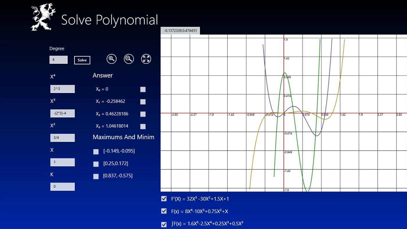Fit the graph to full view
407x229 pixels.
tap(146, 59)
